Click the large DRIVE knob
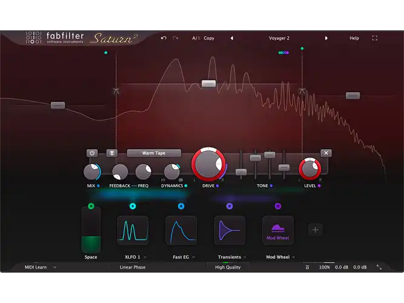The width and height of the screenshot is (404, 303). click(208, 164)
